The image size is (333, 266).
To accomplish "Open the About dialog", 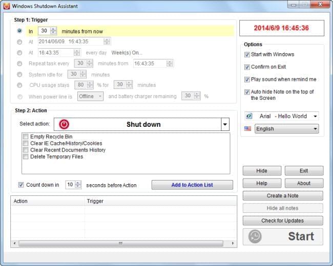I will coord(304,183).
